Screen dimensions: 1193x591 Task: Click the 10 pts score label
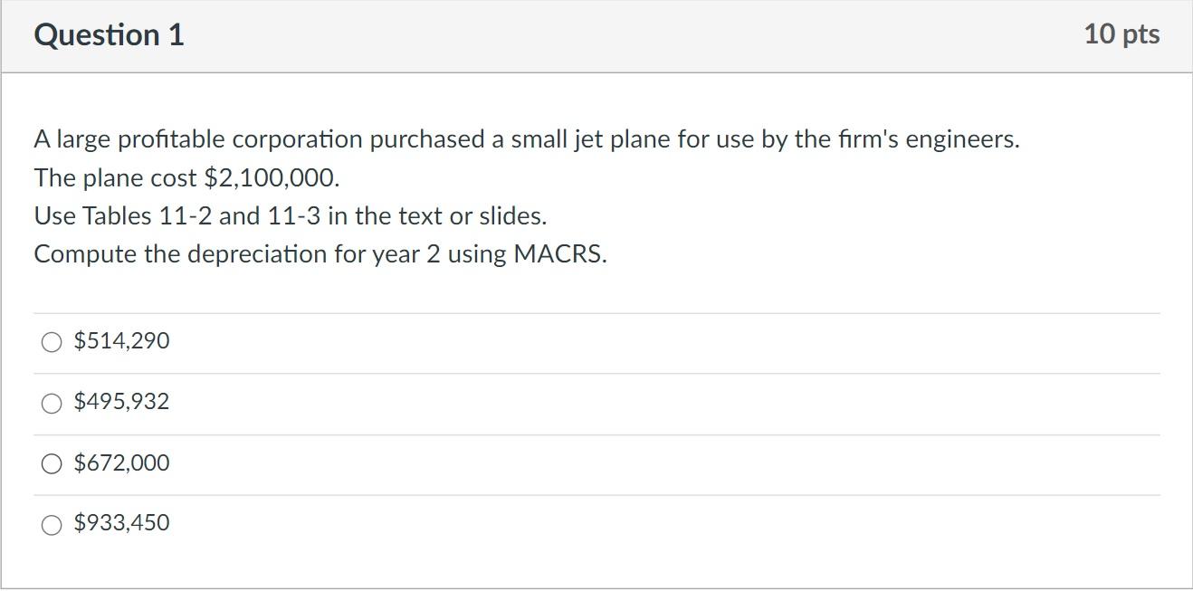pos(1121,34)
